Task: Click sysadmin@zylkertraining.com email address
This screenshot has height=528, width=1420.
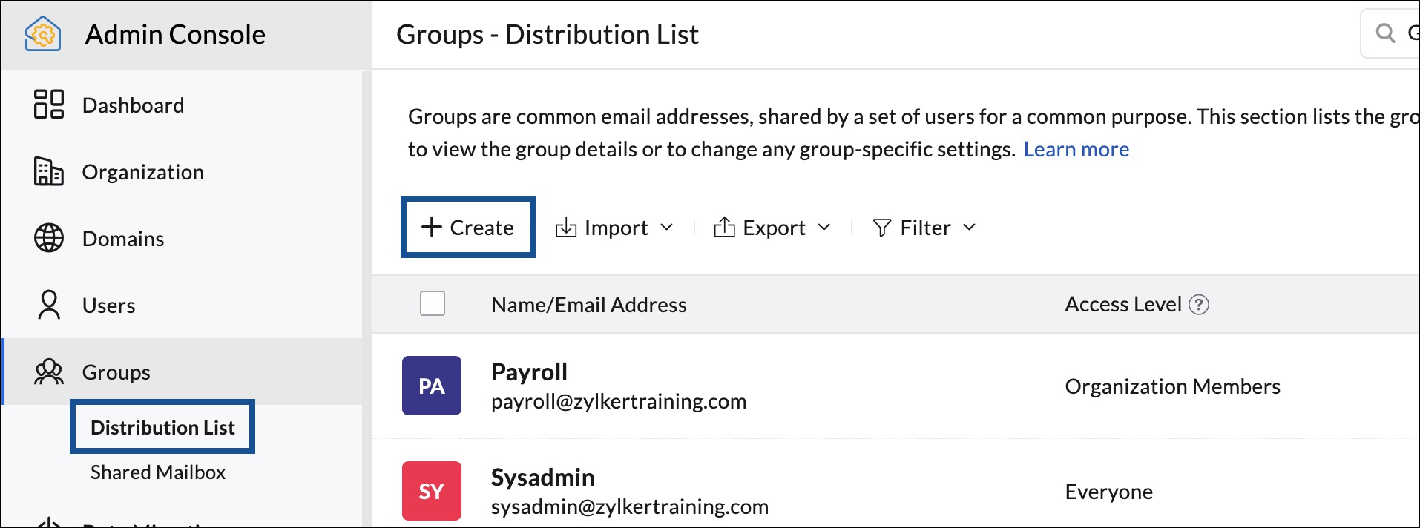Action: 630,506
